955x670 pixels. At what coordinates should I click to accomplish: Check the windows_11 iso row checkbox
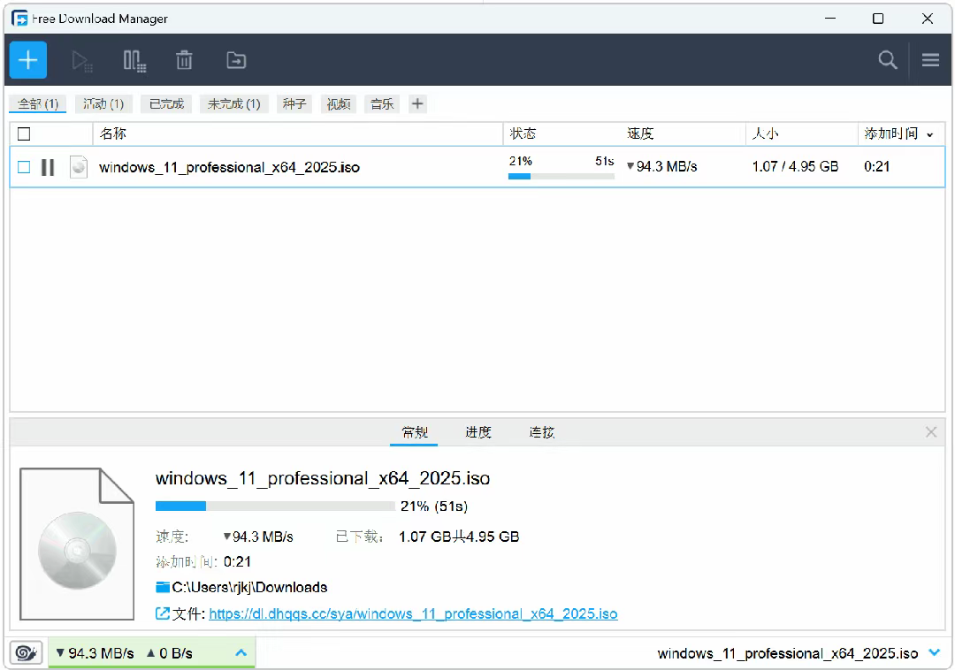click(24, 167)
